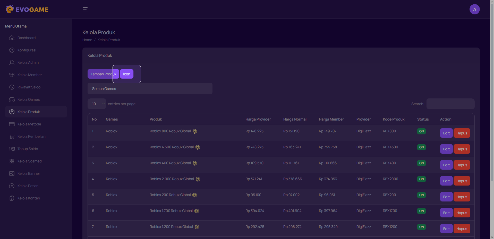Open the Semua Games filter dropdown
The width and height of the screenshot is (494, 239).
[150, 89]
